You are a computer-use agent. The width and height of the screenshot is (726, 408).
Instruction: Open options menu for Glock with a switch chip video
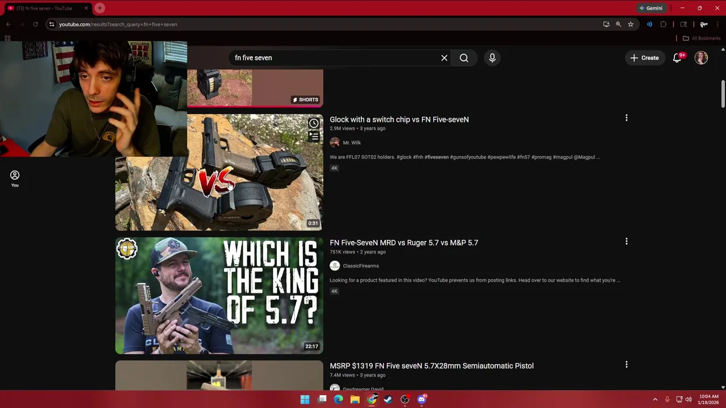[x=626, y=118]
